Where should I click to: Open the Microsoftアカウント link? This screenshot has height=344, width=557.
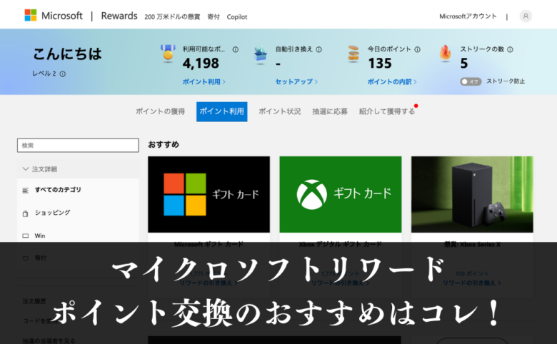[468, 16]
